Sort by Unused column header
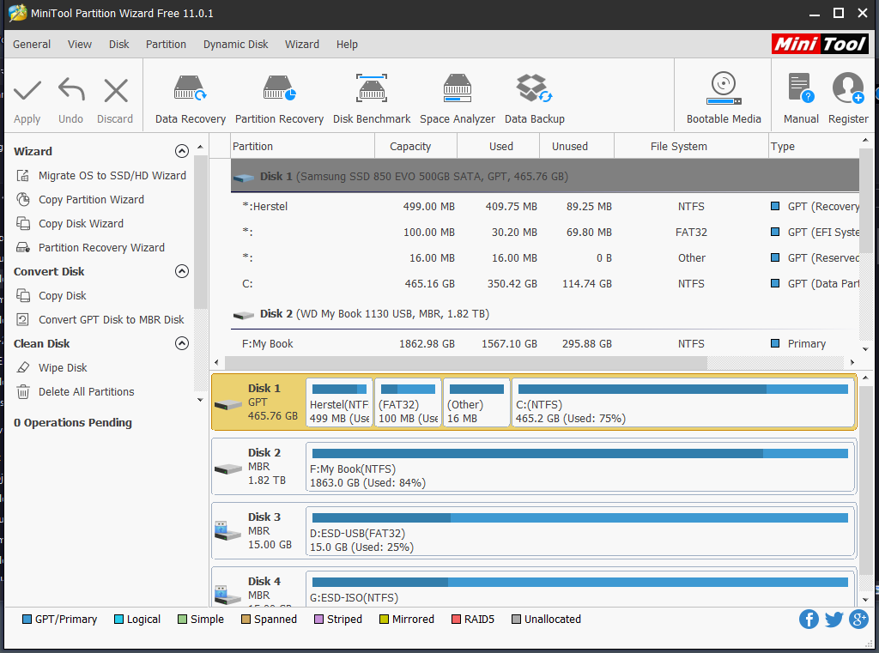Viewport: 879px width, 653px height. [x=577, y=146]
